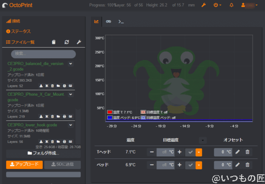Image resolution: width=265 pixels, height=184 pixels.
Task: Toggle the red tool temperature legend swatch
Action: coord(110,113)
